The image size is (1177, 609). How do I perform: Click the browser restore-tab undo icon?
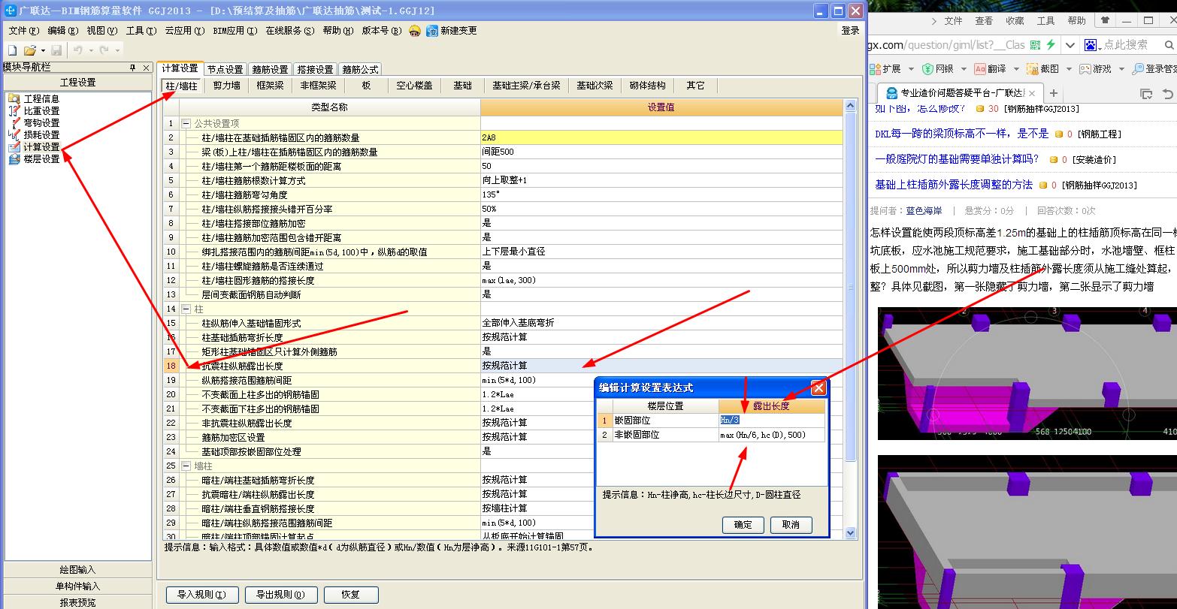click(1167, 94)
